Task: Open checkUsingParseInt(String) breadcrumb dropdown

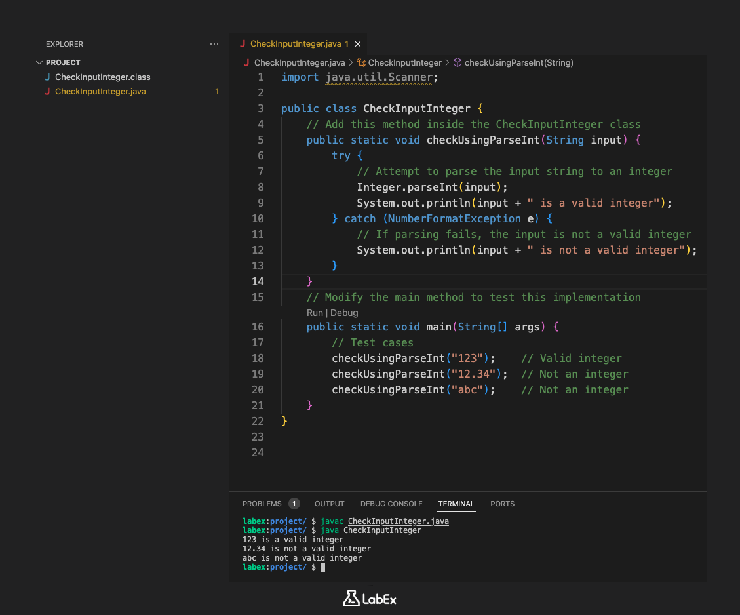Action: [x=518, y=63]
